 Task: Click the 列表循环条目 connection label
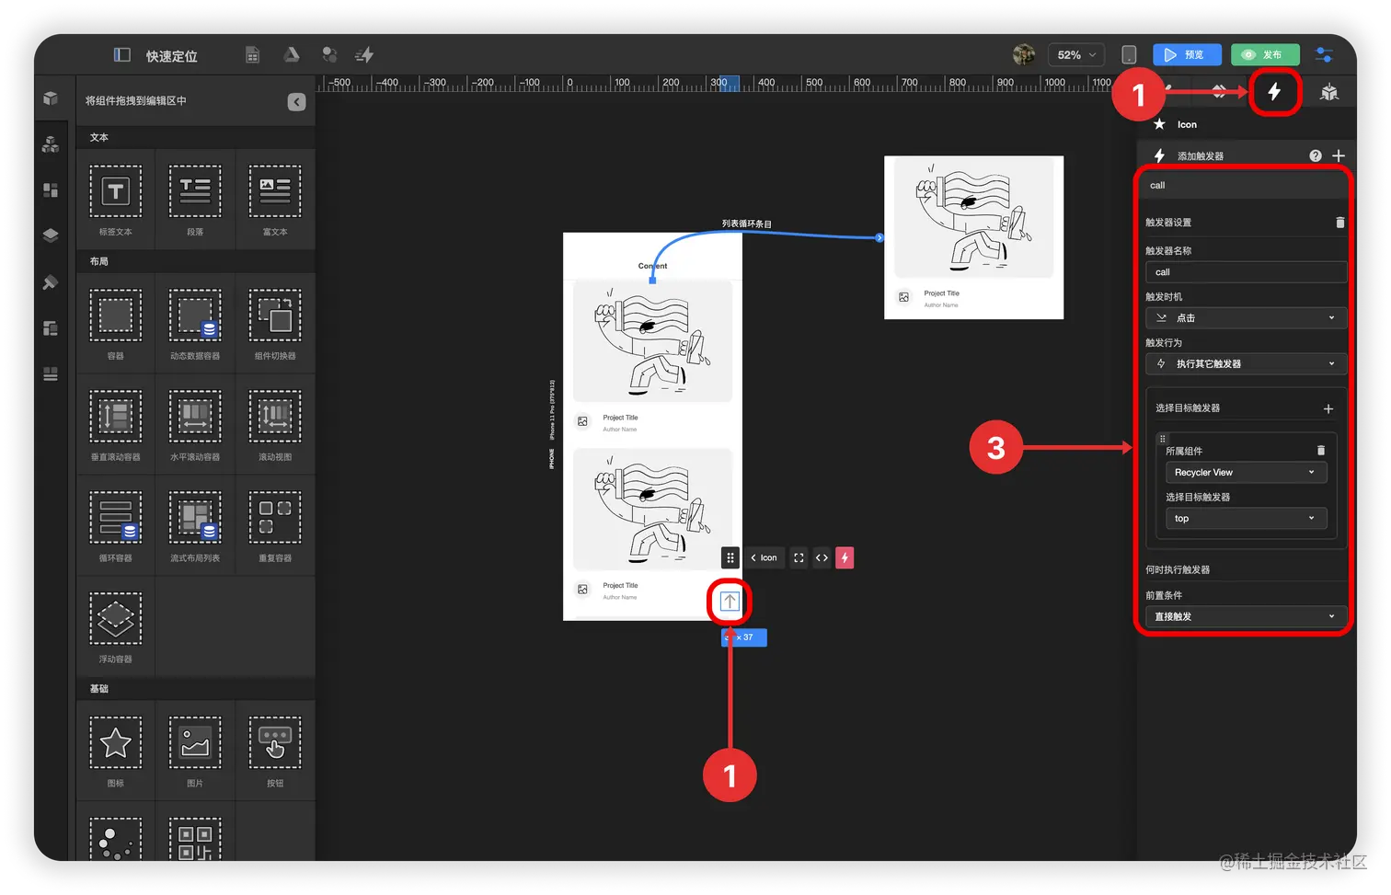tap(746, 224)
